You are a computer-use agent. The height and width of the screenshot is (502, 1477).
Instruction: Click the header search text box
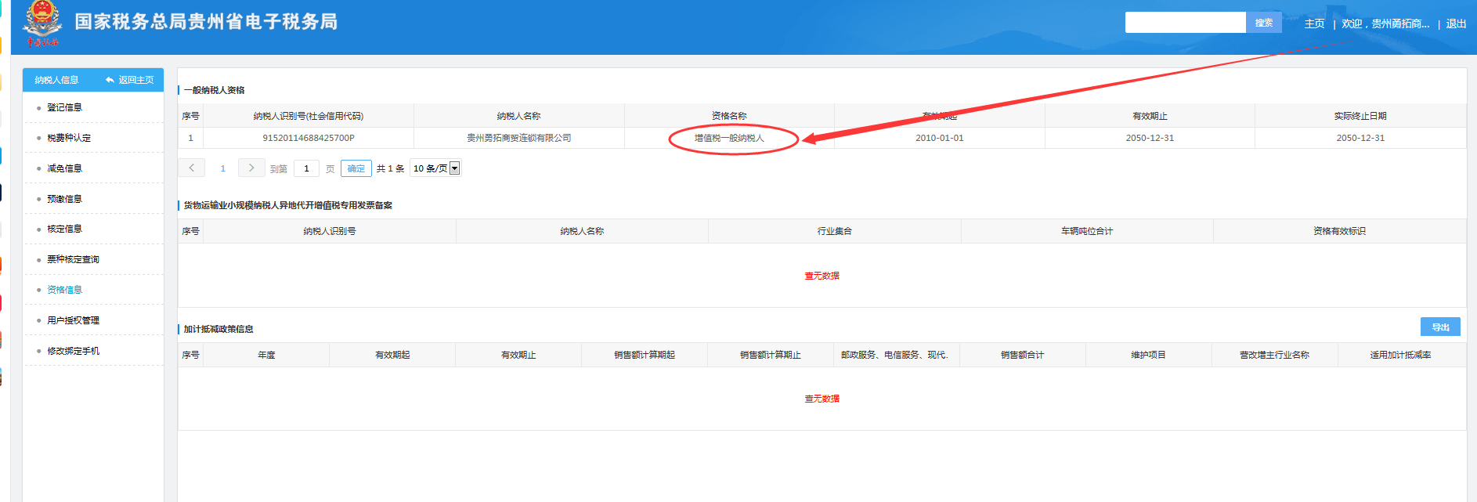point(1185,23)
